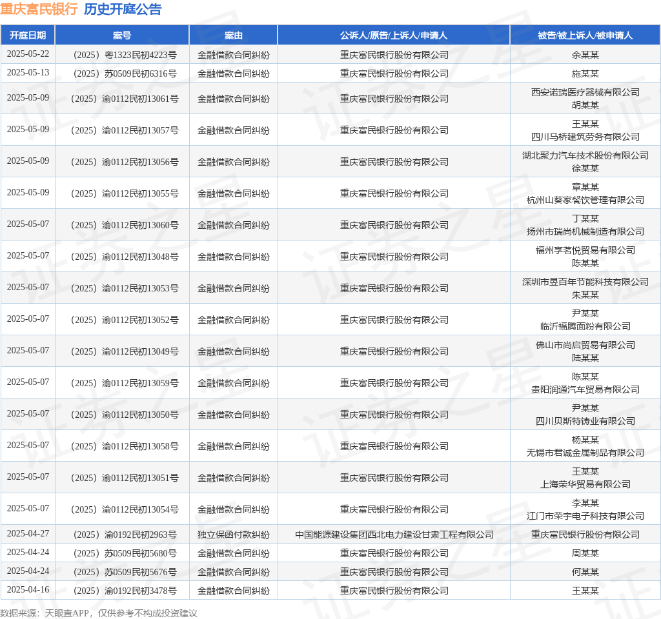Click defendant 杭州山葵家餐饮管理有限公司
Screen dimensions: 661x619
click(585, 200)
